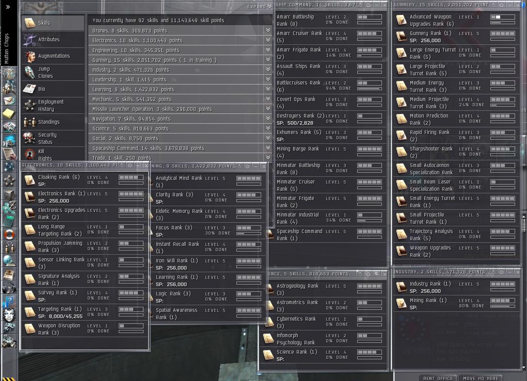The height and width of the screenshot is (381, 527).
Task: Open the Employment History section
Action: [53, 105]
